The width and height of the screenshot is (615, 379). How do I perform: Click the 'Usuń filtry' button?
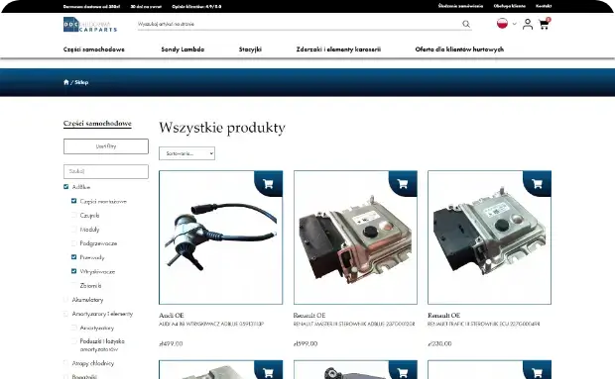(106, 146)
